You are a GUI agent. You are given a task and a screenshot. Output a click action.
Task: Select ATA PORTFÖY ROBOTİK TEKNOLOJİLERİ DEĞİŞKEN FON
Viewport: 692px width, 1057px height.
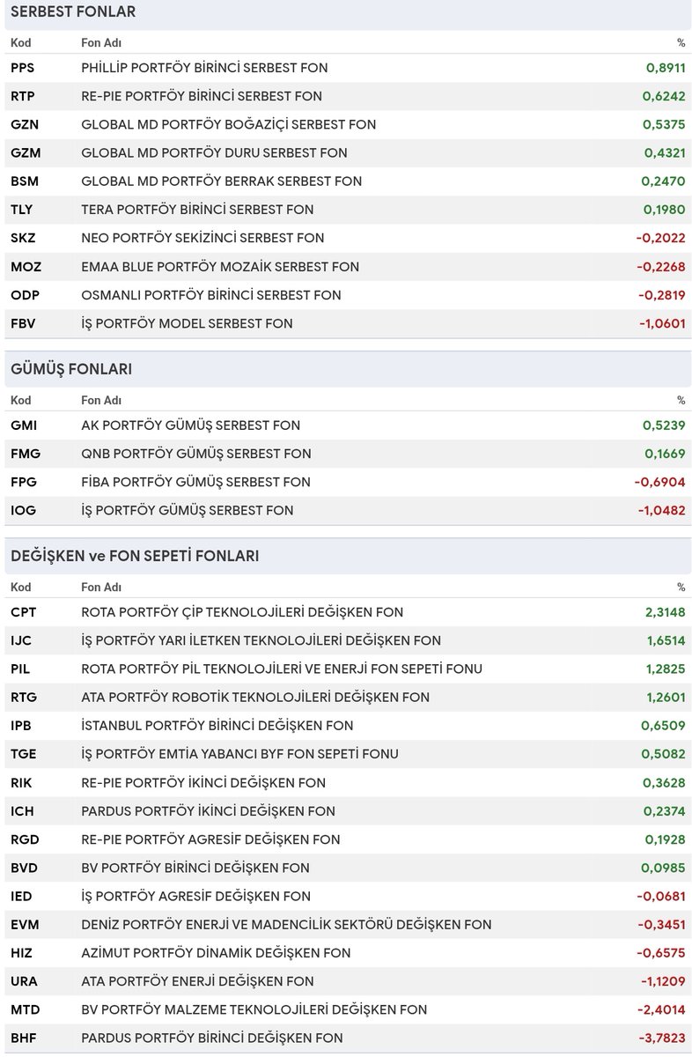255,698
